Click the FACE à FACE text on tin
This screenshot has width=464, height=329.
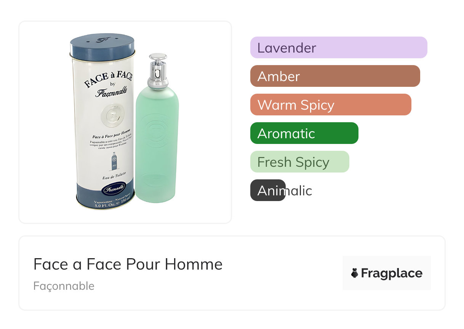coord(109,78)
